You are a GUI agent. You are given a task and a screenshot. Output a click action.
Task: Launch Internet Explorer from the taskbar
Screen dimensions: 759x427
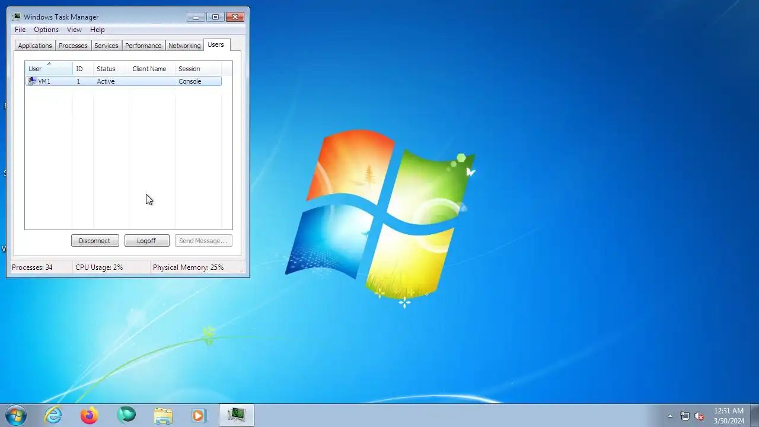(x=53, y=415)
